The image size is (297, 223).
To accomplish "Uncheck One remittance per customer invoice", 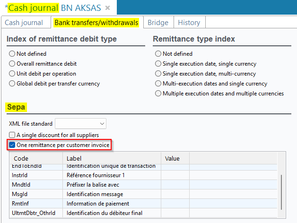I will point(12,145).
